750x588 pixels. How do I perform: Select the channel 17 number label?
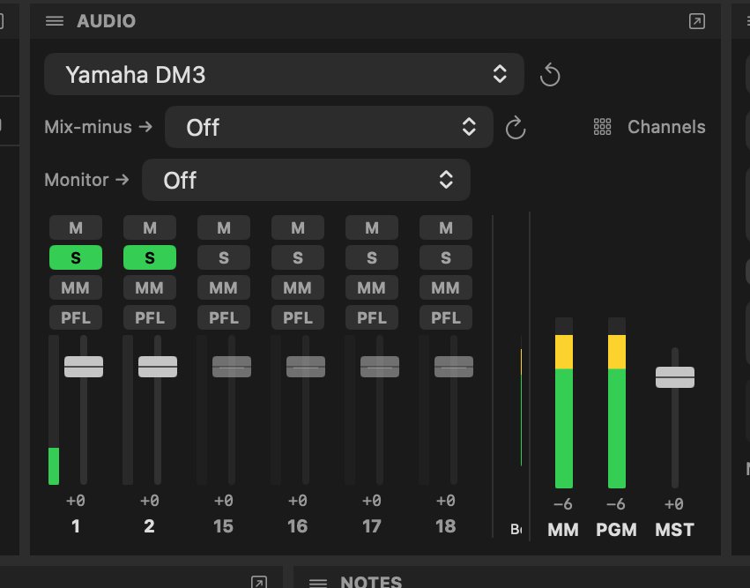pos(372,526)
